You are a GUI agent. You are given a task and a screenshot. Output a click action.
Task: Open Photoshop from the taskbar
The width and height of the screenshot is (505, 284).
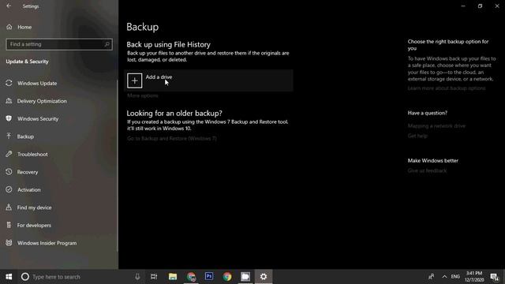[x=209, y=277]
